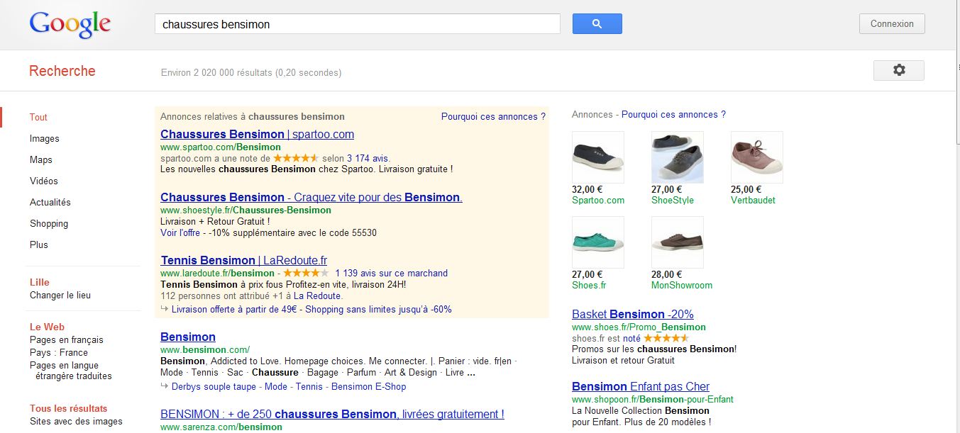Click the 25,00 € price text
The image size is (960, 433).
click(746, 190)
